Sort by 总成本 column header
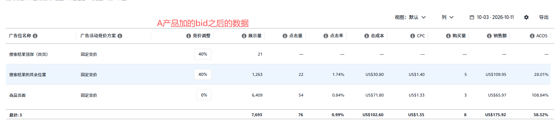556x129 pixels. click(x=377, y=36)
